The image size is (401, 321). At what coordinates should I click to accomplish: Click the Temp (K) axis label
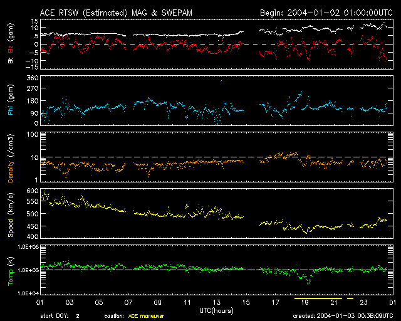[10, 270]
